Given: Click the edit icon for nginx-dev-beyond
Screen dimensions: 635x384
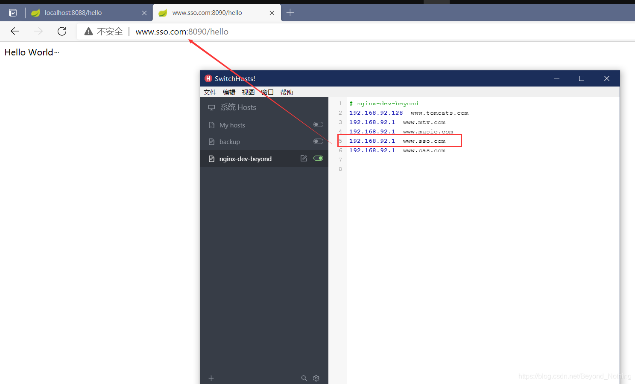Looking at the screenshot, I should pos(304,158).
